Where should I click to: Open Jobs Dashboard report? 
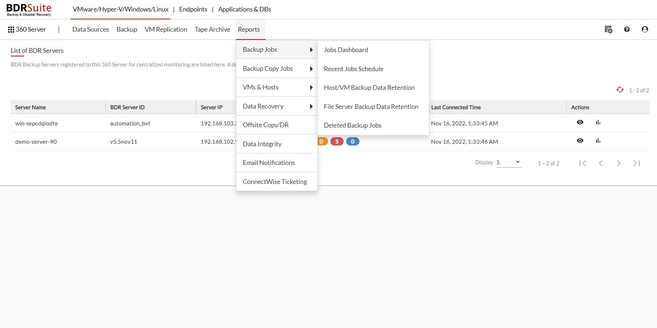click(373, 50)
